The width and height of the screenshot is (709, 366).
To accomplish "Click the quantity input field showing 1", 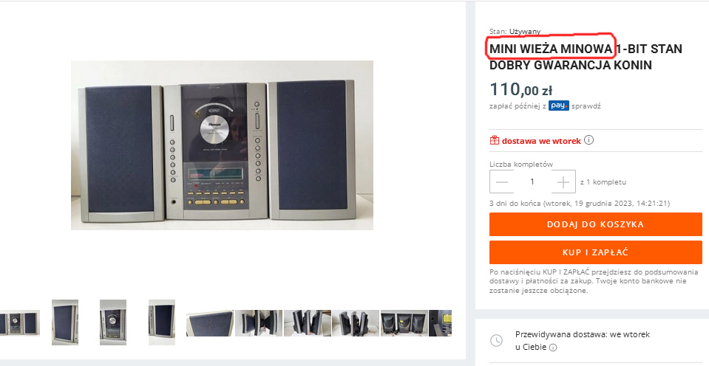I will pos(532,182).
